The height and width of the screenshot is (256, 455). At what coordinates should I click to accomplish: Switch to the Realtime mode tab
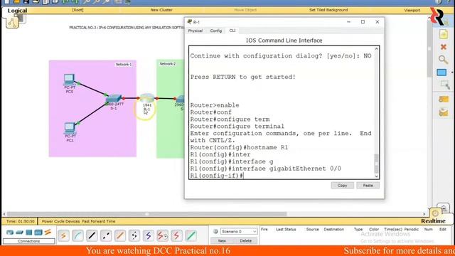point(433,221)
